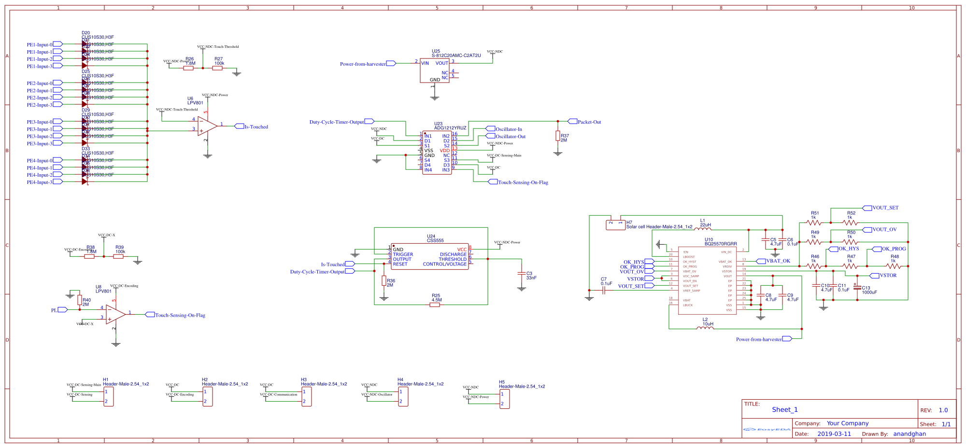966x448 pixels.
Task: Click the VBAT_OK net port
Action: click(x=773, y=261)
